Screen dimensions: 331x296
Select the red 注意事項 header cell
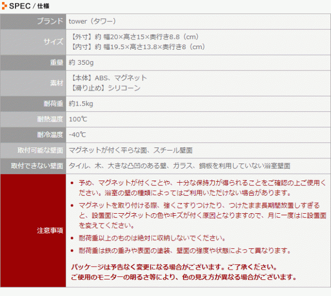point(33,230)
